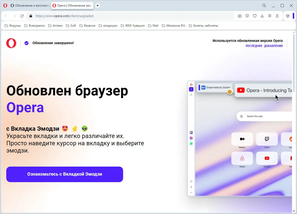This screenshot has width=297, height=214.
Task: Click the YouTube Opera Introducing tab preview
Action: point(264,90)
